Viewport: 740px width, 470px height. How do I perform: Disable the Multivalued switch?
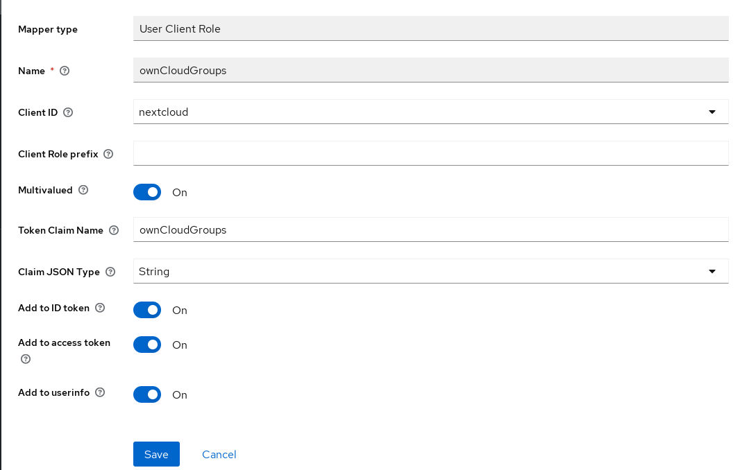coord(147,192)
